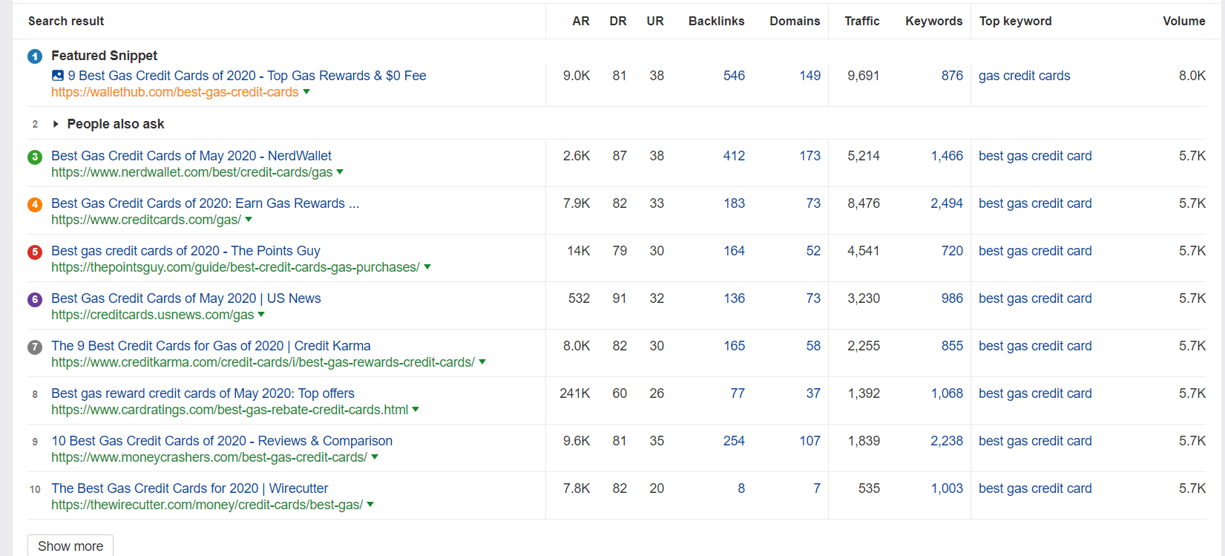The height and width of the screenshot is (556, 1225).
Task: Click the 'gas credit cards' top keyword
Action: (x=1025, y=76)
